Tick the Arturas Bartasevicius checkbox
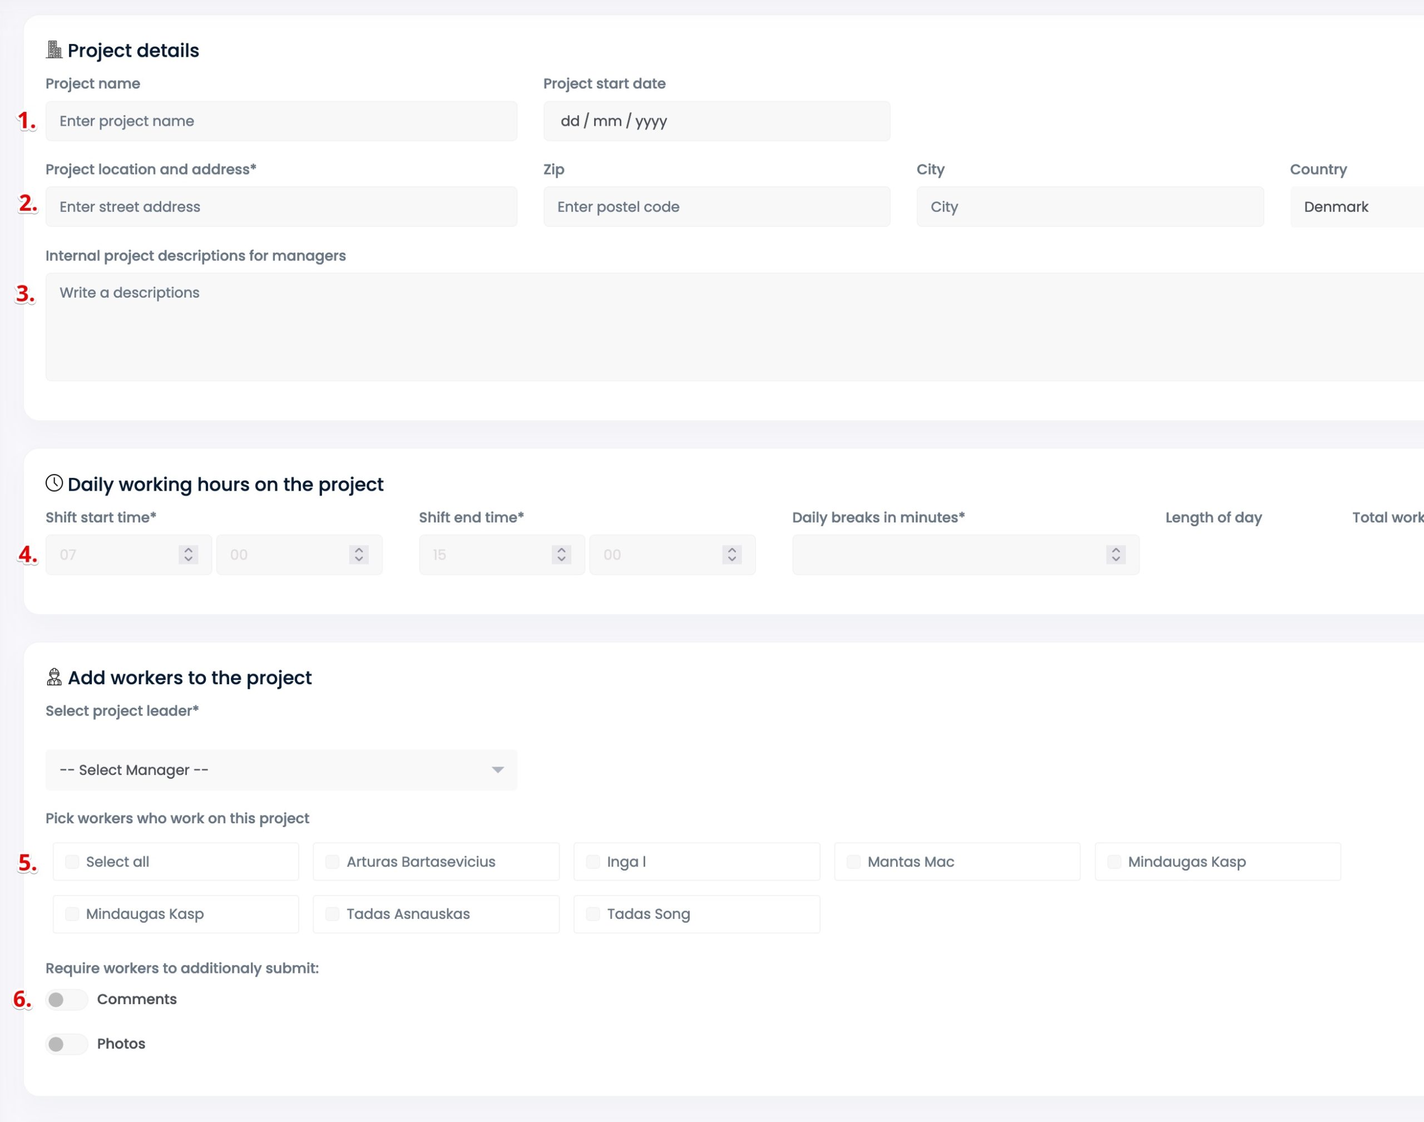The width and height of the screenshot is (1424, 1122). (332, 861)
